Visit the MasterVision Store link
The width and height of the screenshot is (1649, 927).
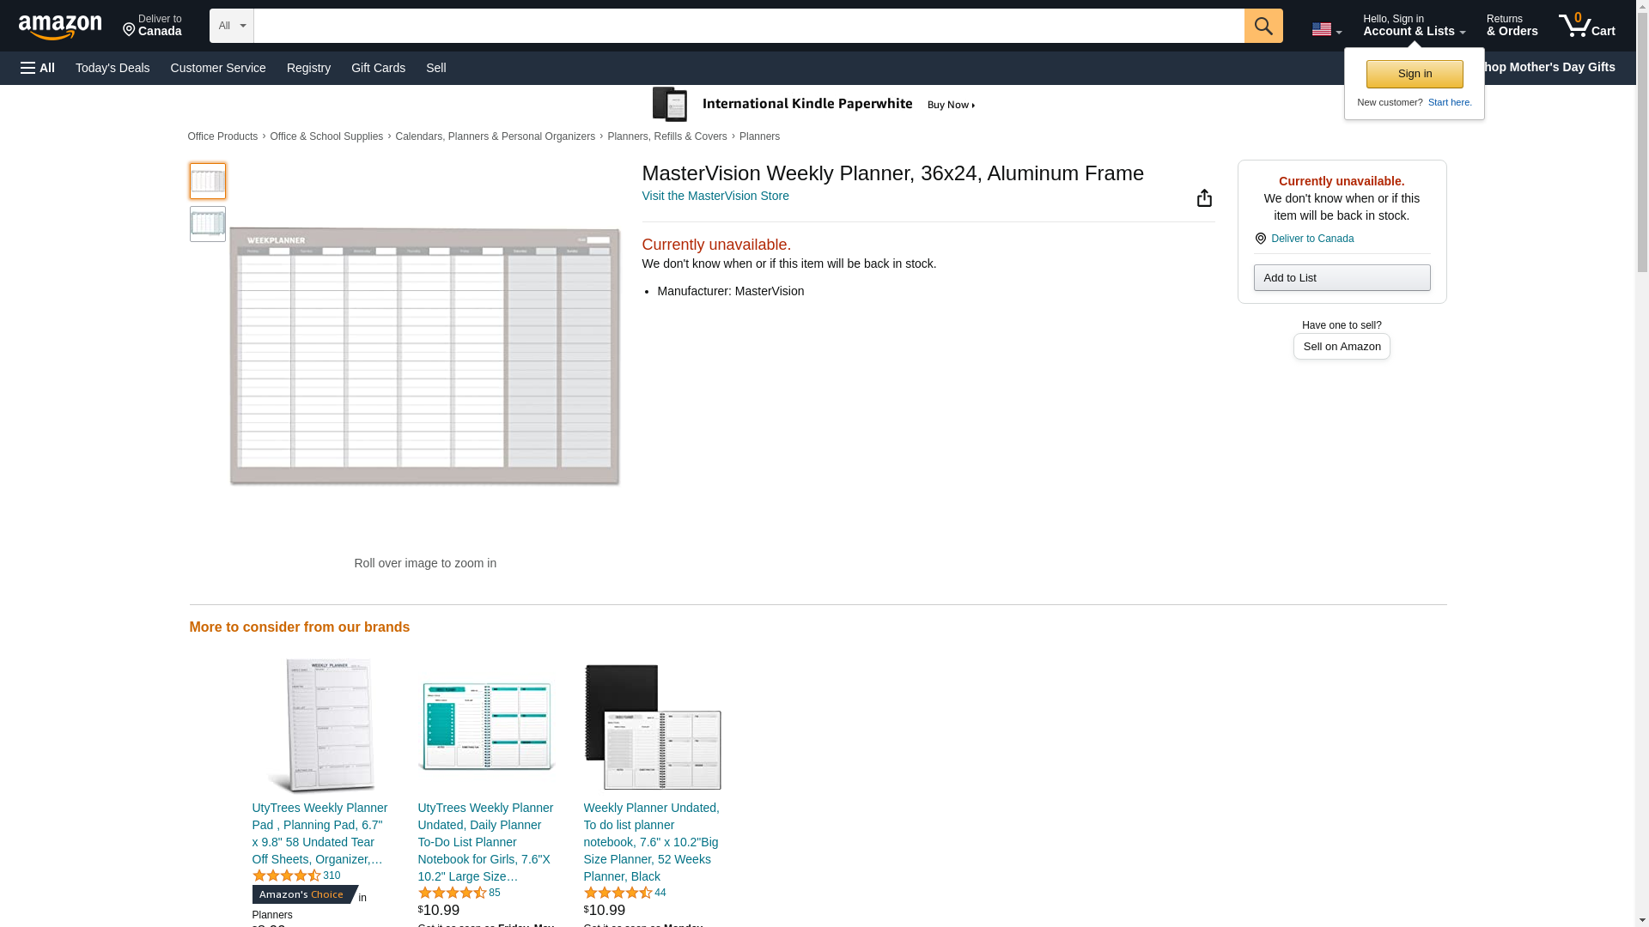coord(715,196)
